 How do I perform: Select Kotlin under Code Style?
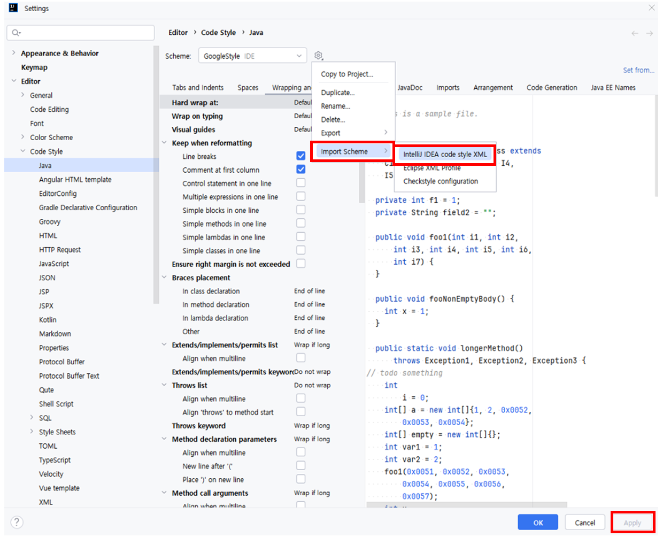[48, 319]
